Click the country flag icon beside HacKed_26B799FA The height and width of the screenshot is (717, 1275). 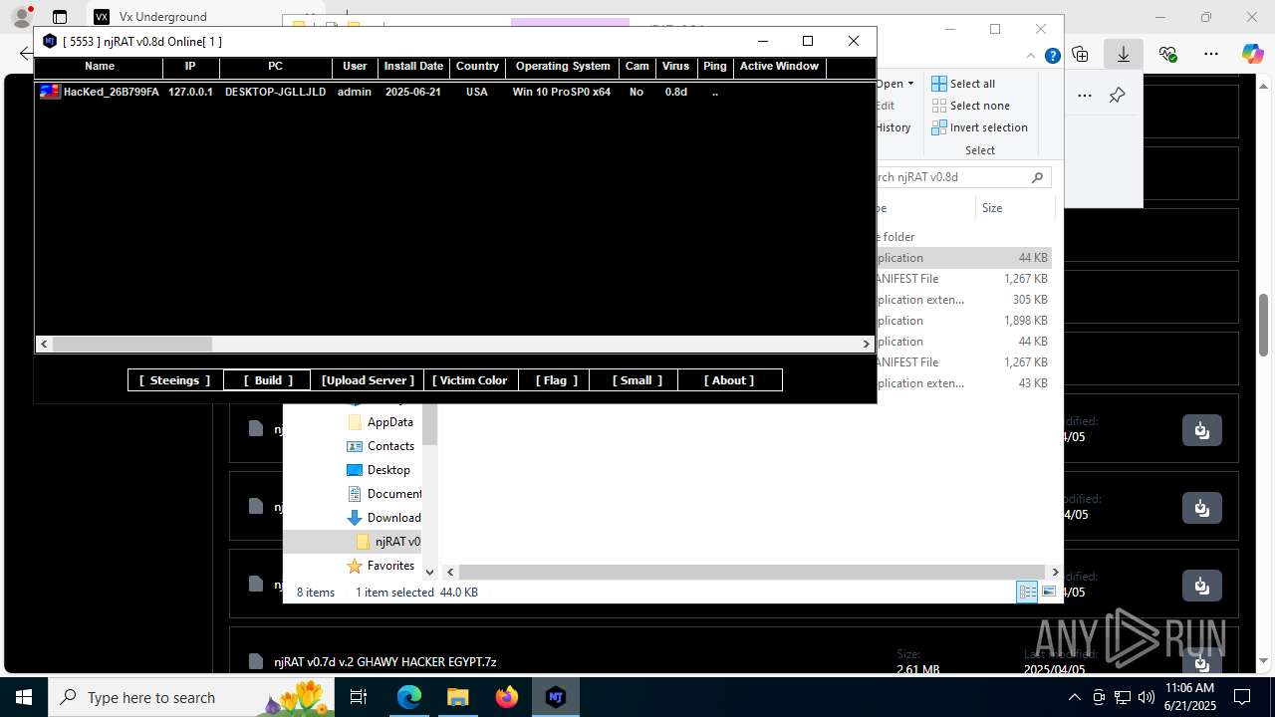50,92
